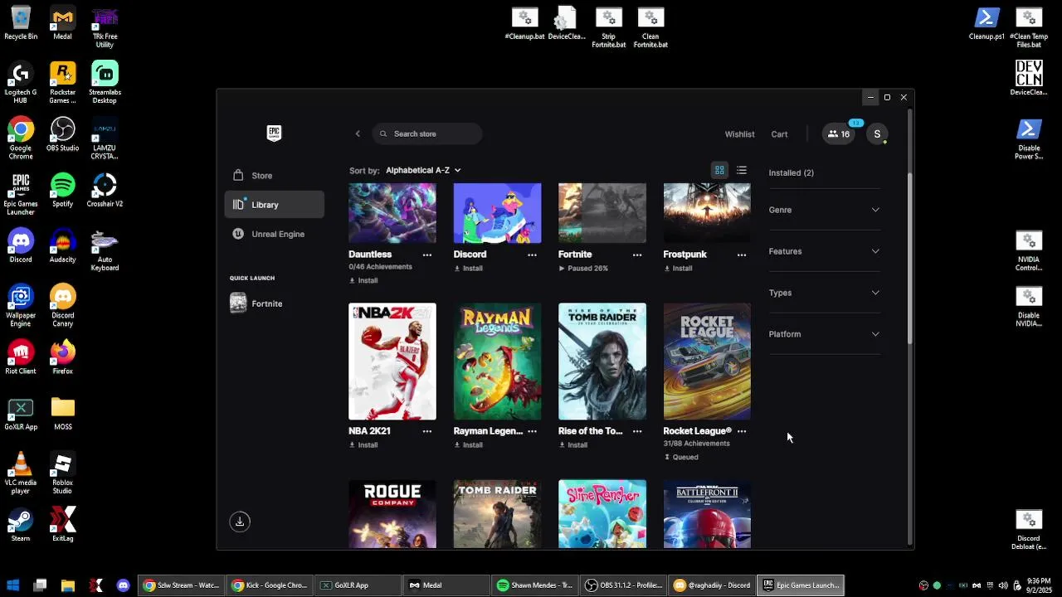The width and height of the screenshot is (1062, 597).
Task: Expand the Types filter
Action: (x=824, y=293)
